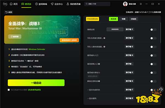Click the info icon in 数字键 2 row
This screenshot has height=108, width=165.
(104, 38)
